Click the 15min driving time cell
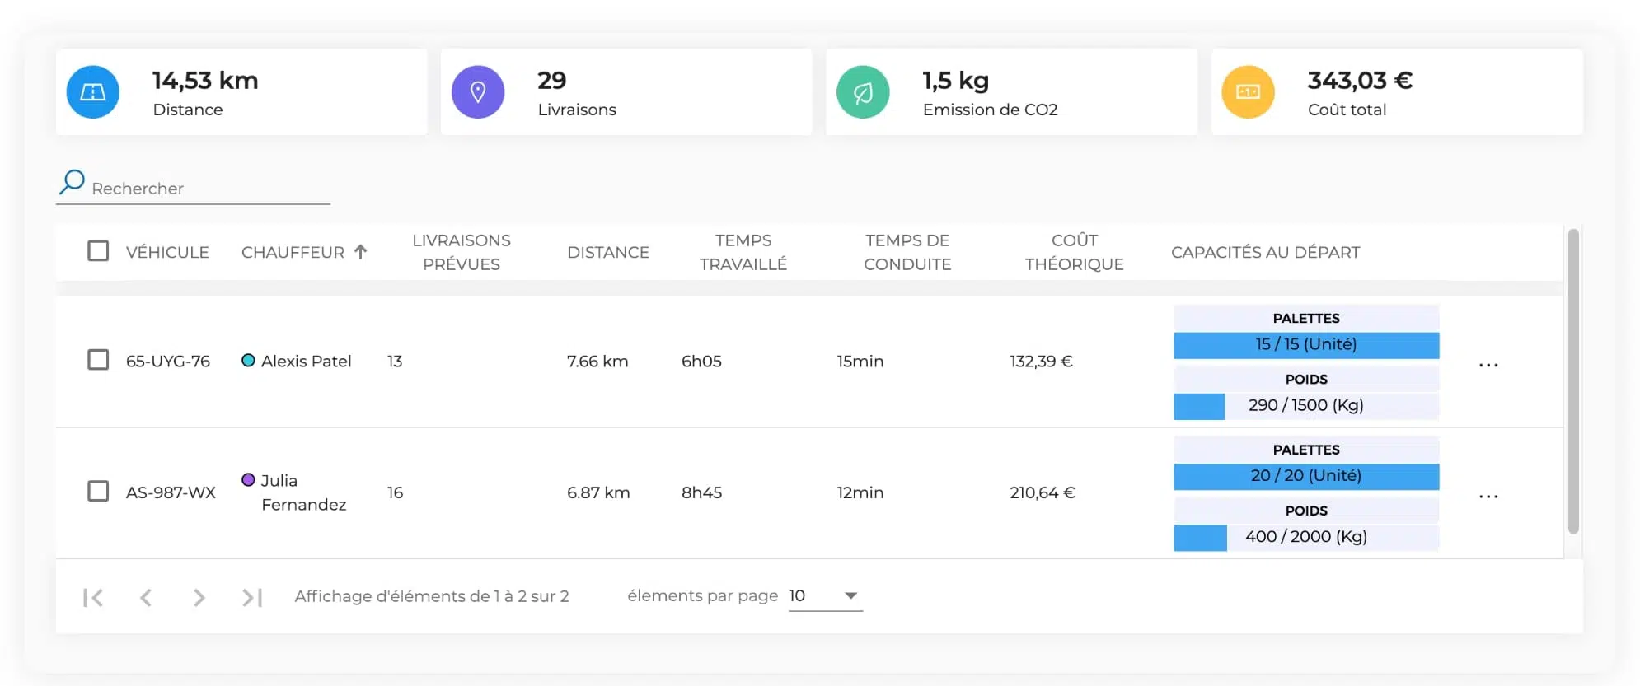 click(860, 361)
